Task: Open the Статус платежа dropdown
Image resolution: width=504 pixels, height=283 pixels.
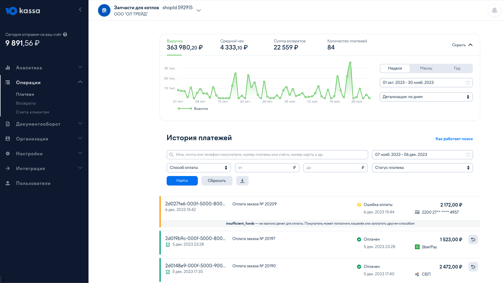Action: pos(422,168)
